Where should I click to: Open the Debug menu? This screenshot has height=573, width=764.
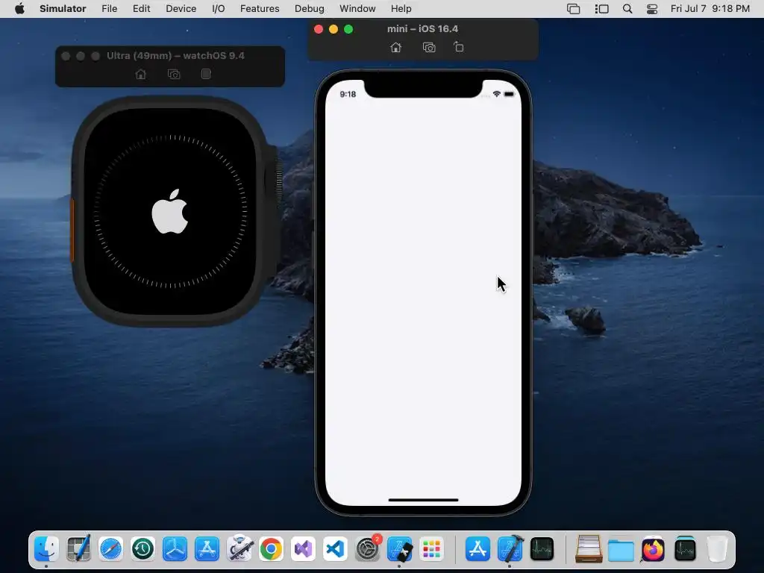point(310,9)
